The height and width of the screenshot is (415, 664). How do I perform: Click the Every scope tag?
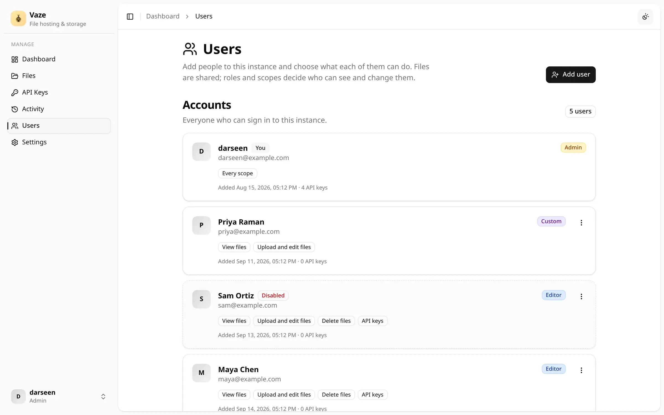pyautogui.click(x=237, y=173)
